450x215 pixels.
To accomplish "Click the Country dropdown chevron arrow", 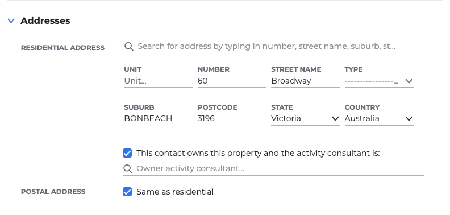I will click(x=409, y=119).
